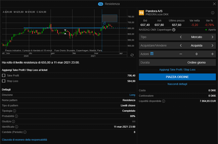Click the info icon next to Probabilità
218x144 pixels.
[16, 116]
